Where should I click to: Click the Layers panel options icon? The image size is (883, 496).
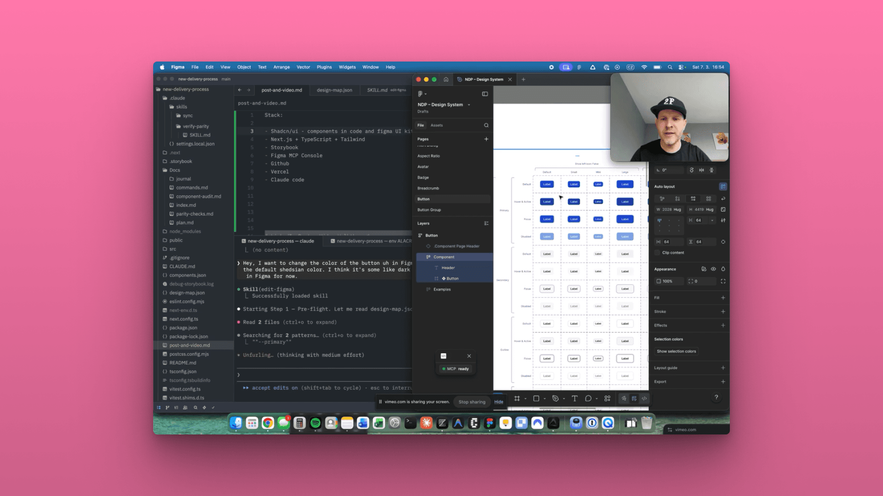[486, 224]
